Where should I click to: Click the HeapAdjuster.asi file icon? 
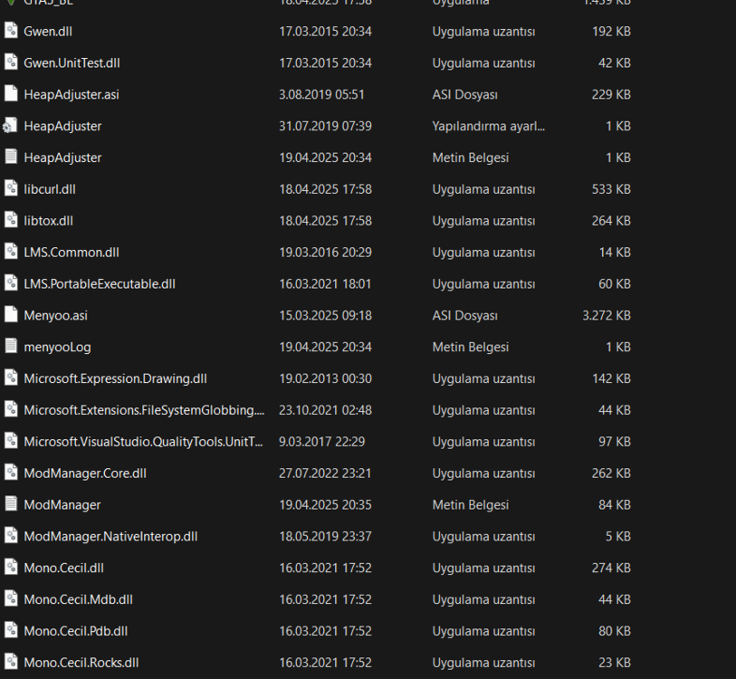(x=11, y=93)
